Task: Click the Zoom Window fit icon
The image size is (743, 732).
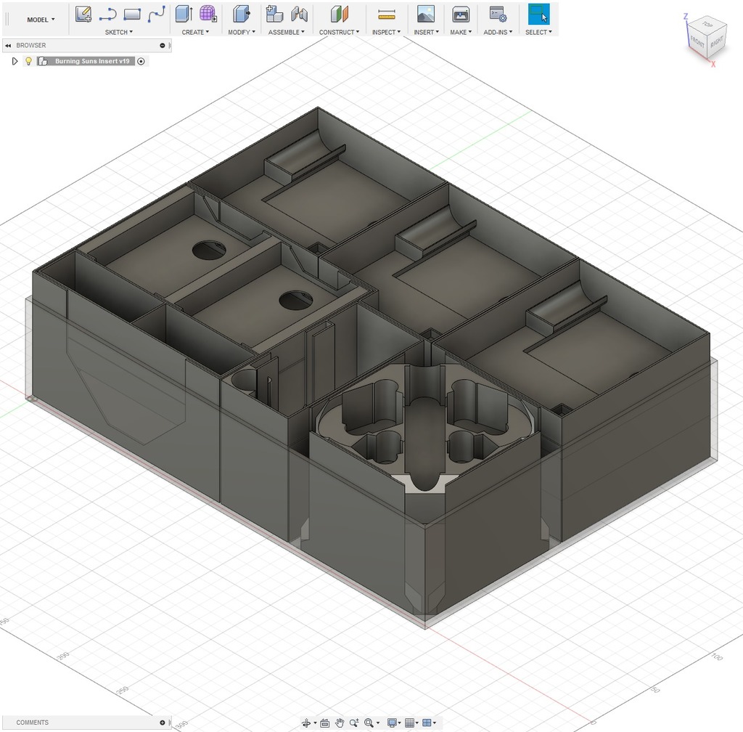Action: coord(369,723)
